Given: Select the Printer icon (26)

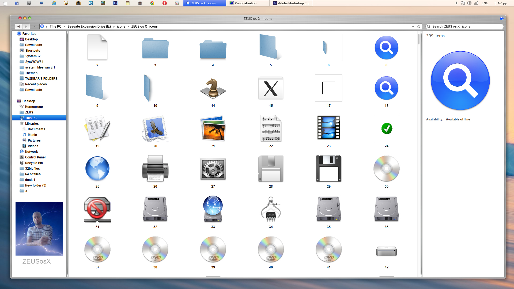Looking at the screenshot, I should [x=155, y=169].
